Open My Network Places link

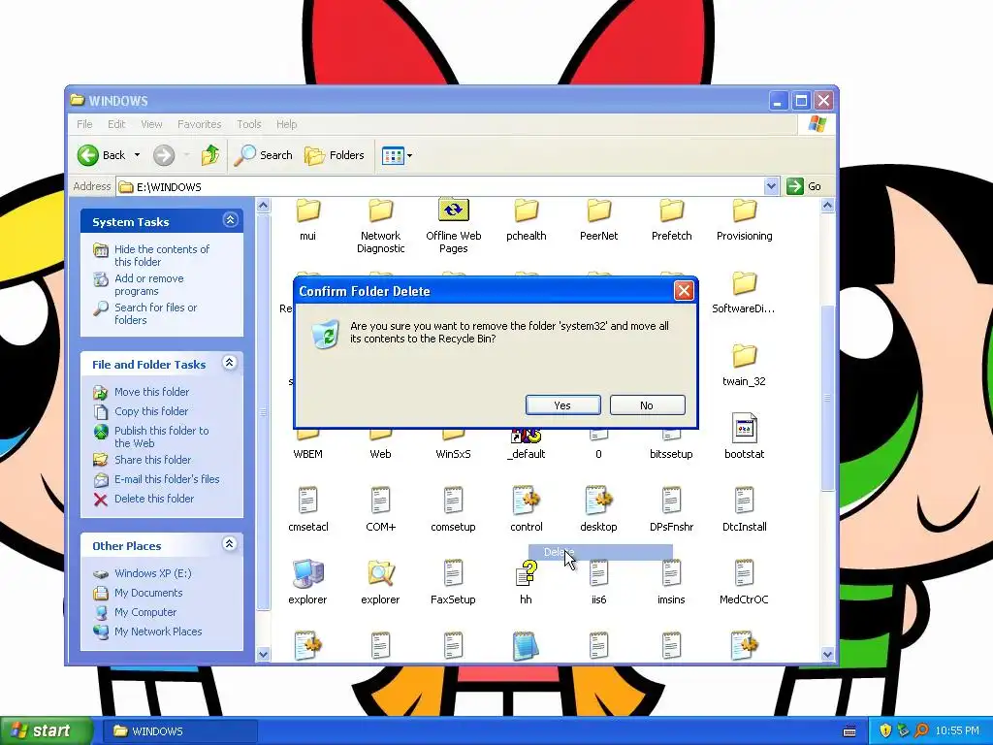(158, 632)
